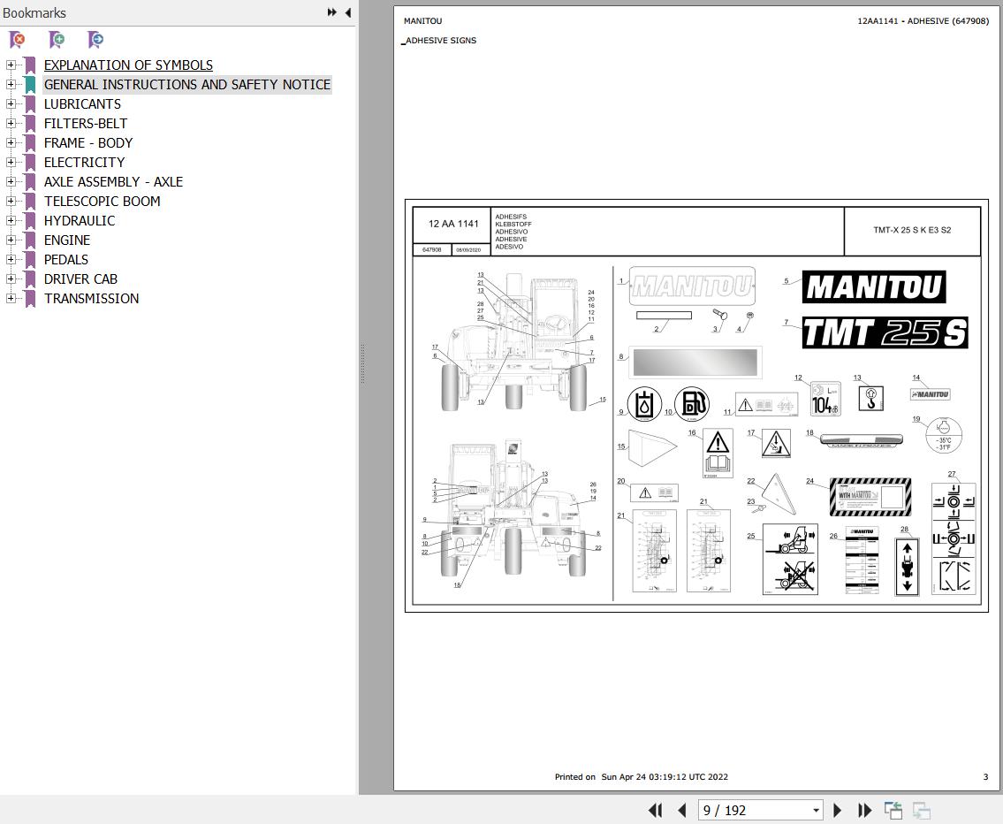Select GENERAL INSTRUCTIONS AND SAFETY NOTICE bookmark
The height and width of the screenshot is (824, 1003).
click(186, 85)
